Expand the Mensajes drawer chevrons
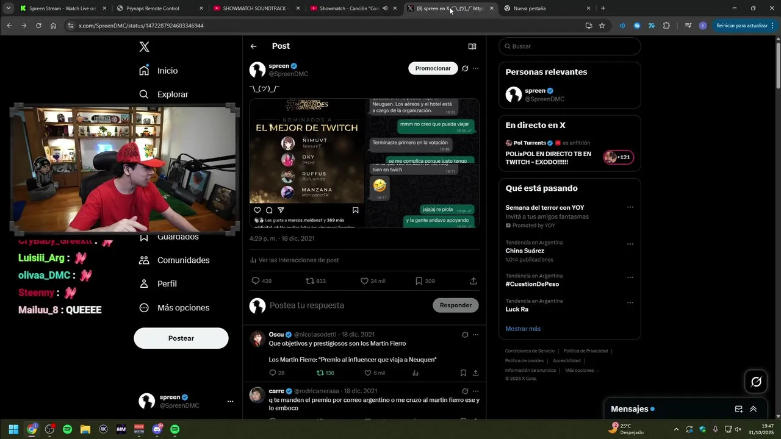This screenshot has width=781, height=439. tap(754, 409)
